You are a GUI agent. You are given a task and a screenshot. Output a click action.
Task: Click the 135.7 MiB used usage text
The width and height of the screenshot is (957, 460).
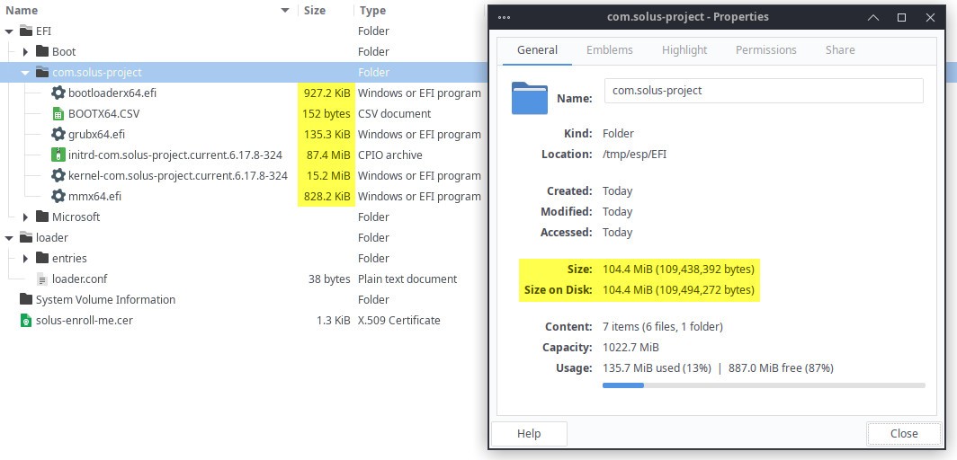pos(657,368)
